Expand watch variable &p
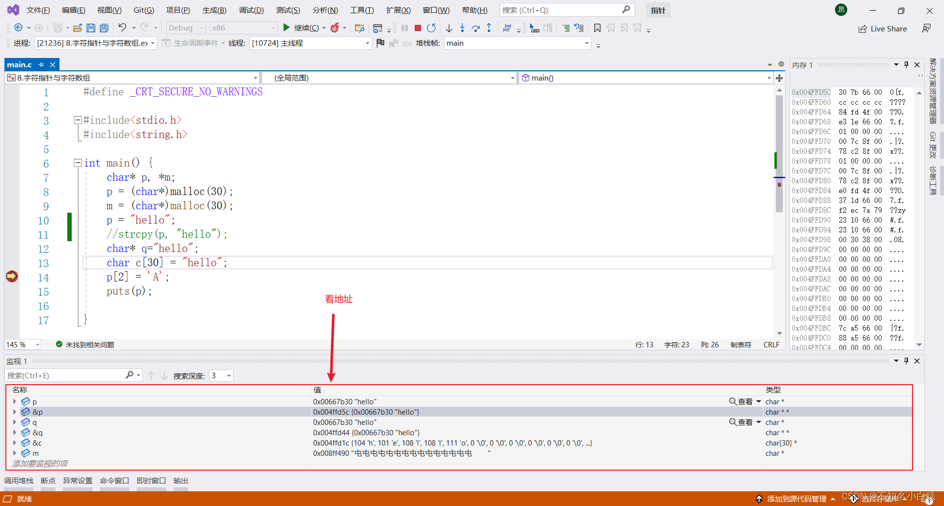944x506 pixels. pos(14,412)
